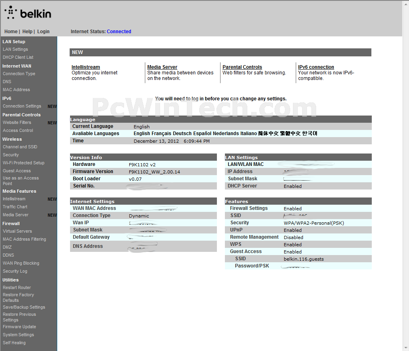Screen dimensions: 409x351
Task: Open Intellistream in the sidebar
Action: 14,199
